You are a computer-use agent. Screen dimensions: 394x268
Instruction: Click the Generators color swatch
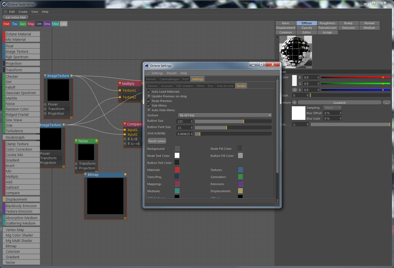coord(240,177)
